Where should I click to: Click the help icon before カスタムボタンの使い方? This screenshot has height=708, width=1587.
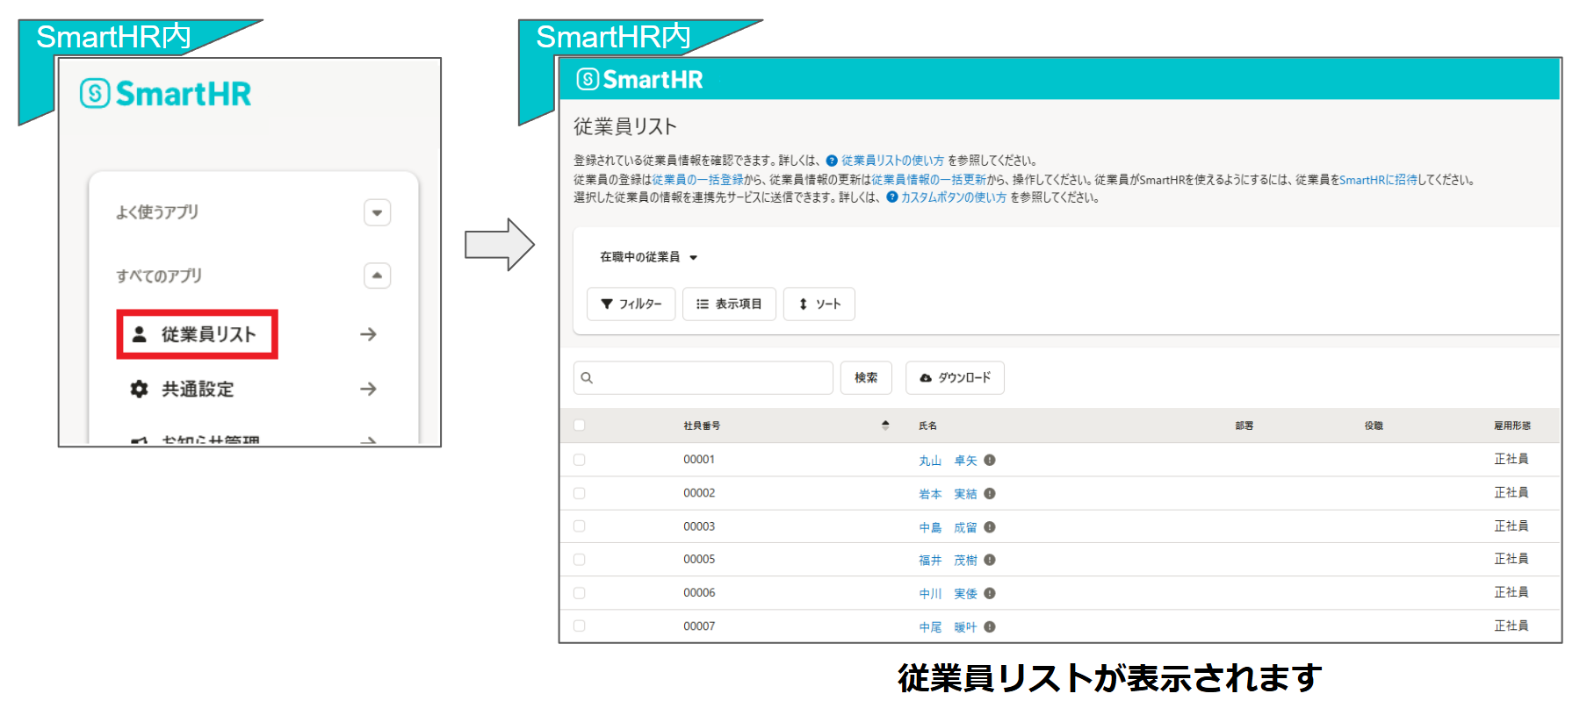[x=891, y=197]
